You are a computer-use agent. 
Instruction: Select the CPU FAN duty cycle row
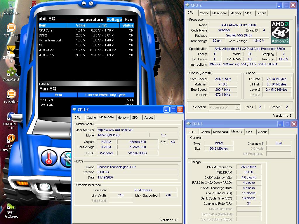click(x=86, y=100)
